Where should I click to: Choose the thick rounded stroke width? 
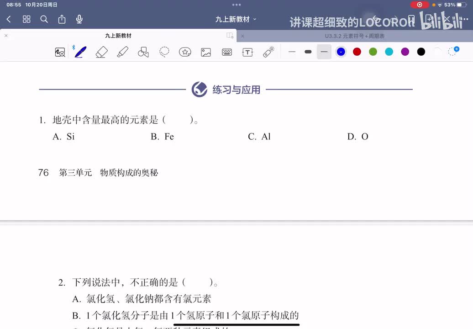click(x=308, y=52)
